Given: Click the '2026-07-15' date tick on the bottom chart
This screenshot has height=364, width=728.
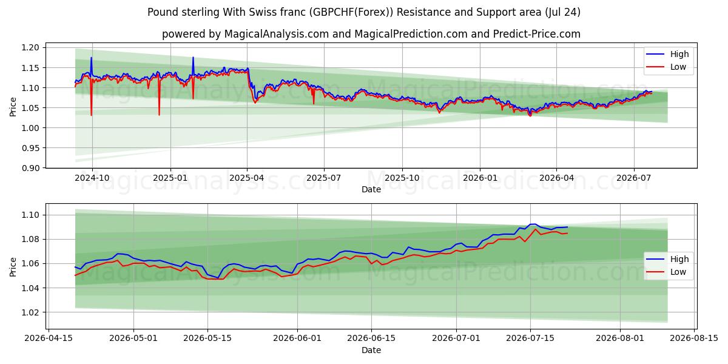Looking at the screenshot, I should [530, 339].
